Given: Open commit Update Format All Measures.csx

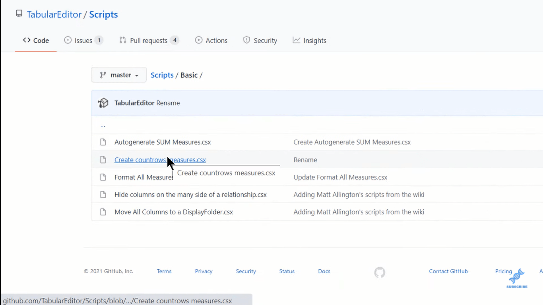Looking at the screenshot, I should [340, 177].
